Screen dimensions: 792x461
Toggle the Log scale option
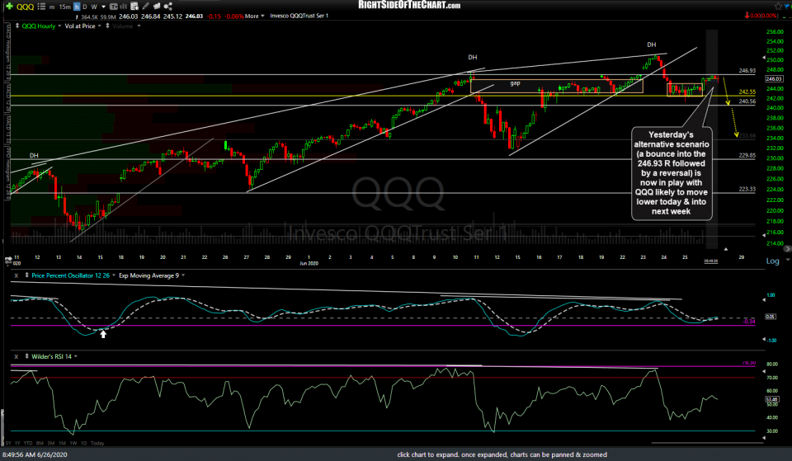pos(772,261)
